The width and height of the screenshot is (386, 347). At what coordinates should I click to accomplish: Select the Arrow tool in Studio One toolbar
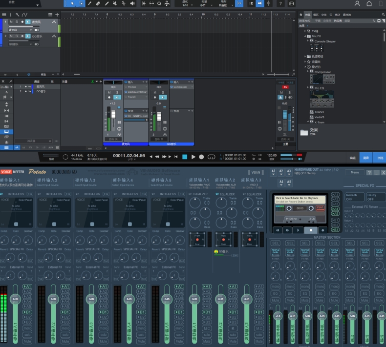click(x=73, y=3)
